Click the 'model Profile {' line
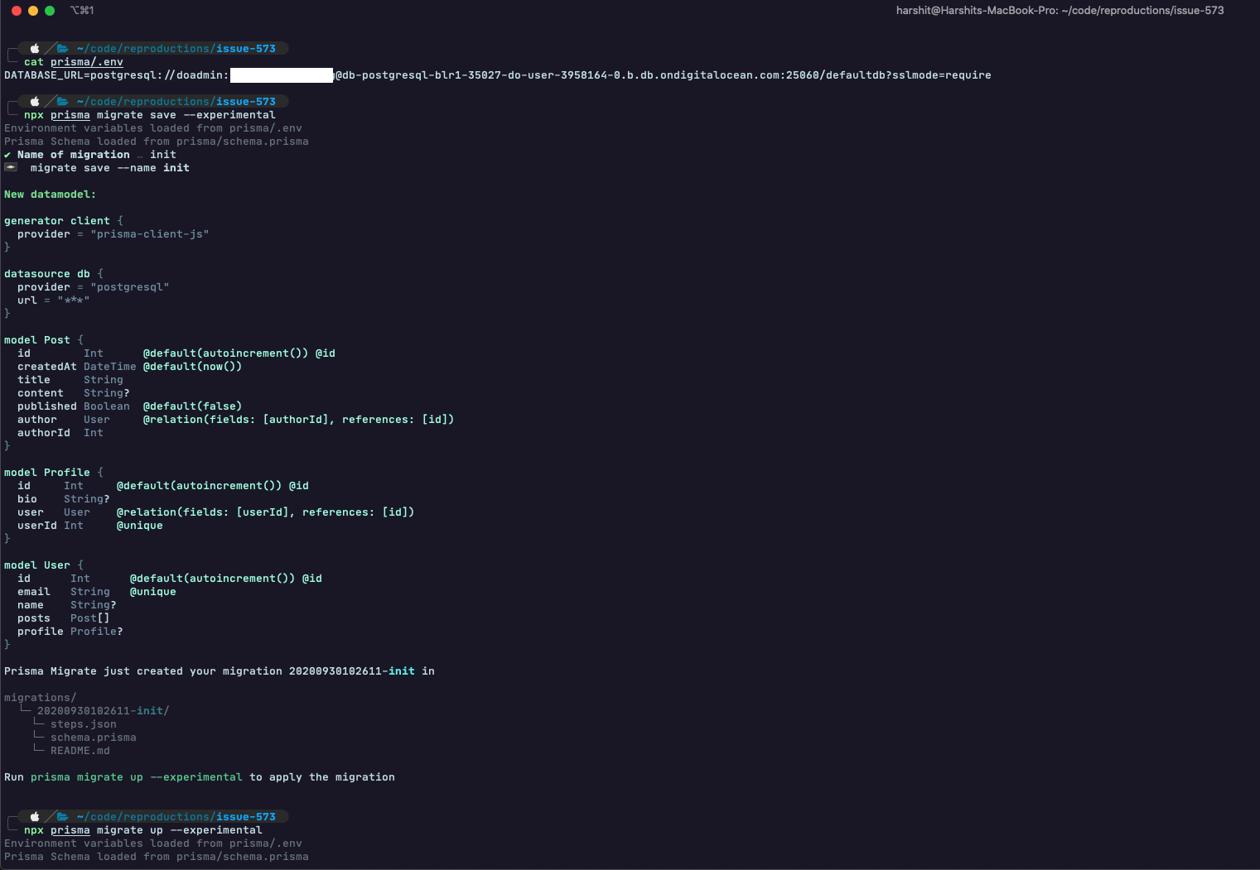 point(53,473)
